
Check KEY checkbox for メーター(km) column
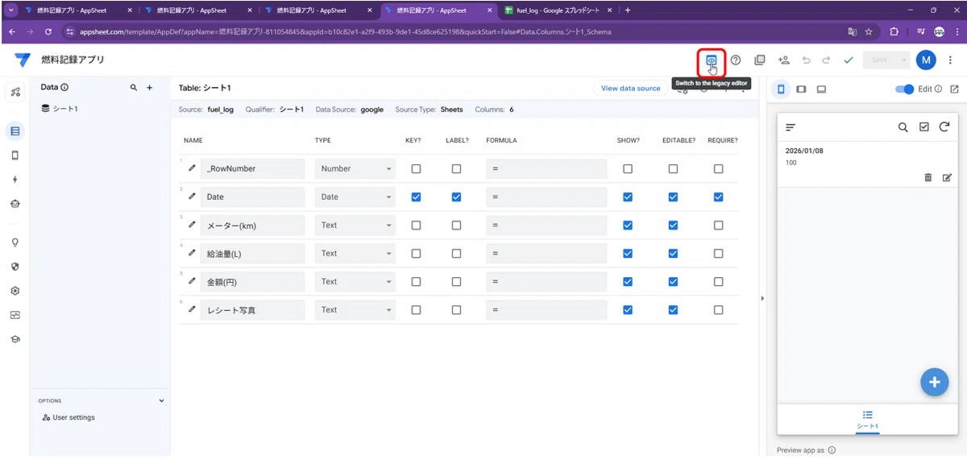click(416, 226)
